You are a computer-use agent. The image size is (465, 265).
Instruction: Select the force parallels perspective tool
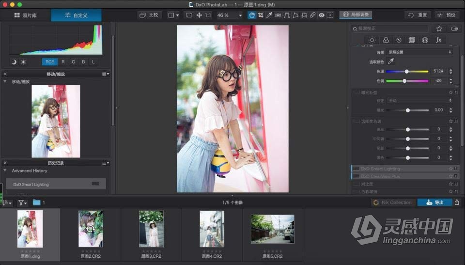click(x=286, y=15)
